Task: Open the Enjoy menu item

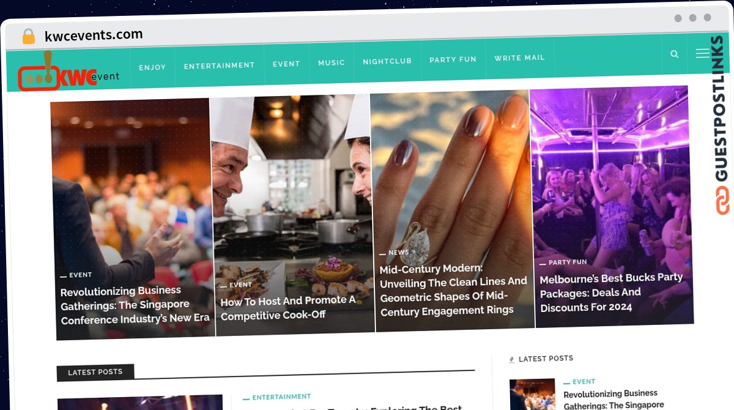Action: [x=152, y=67]
